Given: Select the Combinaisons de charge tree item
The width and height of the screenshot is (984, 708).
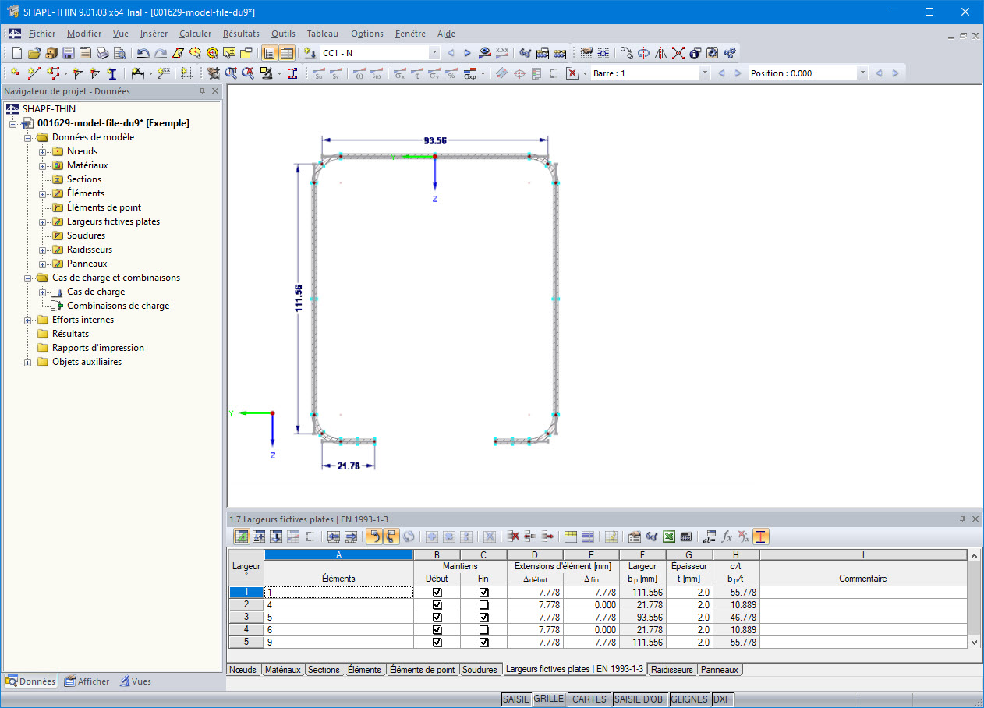Looking at the screenshot, I should (x=118, y=306).
